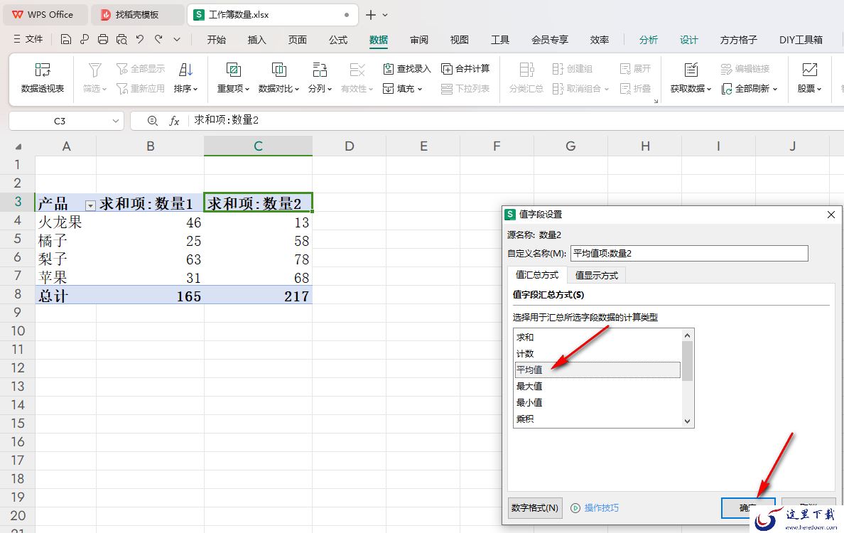Expand the tab list chevron beside plus
The height and width of the screenshot is (533, 844).
385,15
